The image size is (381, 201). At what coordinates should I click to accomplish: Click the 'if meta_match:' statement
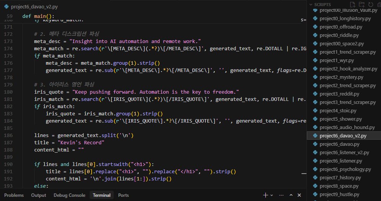point(54,56)
